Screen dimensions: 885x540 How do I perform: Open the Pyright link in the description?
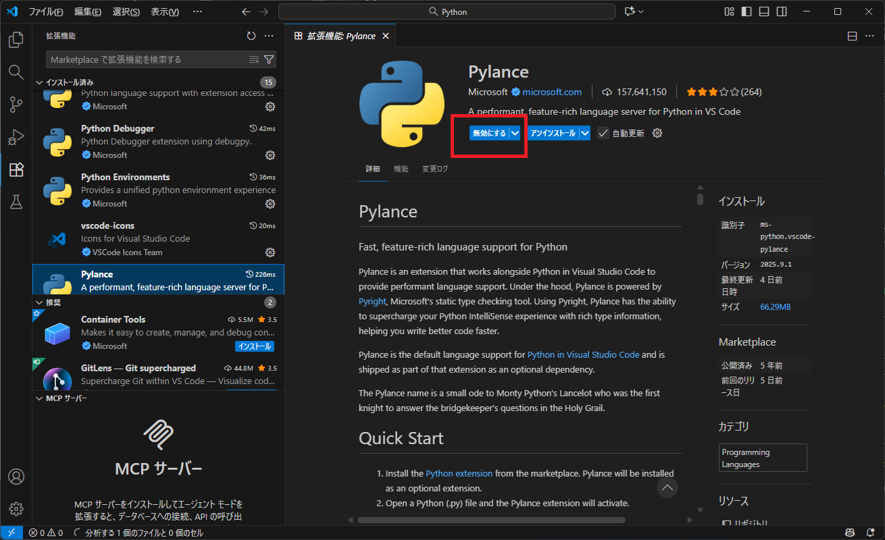pos(372,302)
